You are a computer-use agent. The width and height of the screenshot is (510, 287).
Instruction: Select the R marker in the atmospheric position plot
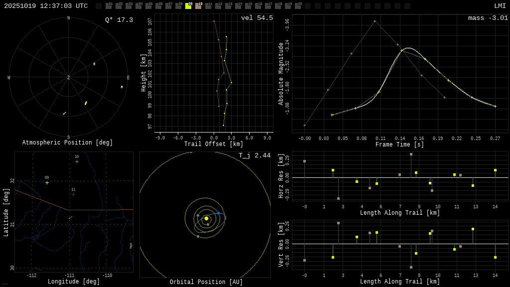pos(94,64)
